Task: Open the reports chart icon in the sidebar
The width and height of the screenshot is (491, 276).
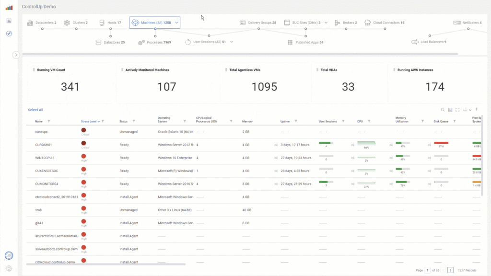Action: [x=9, y=21]
